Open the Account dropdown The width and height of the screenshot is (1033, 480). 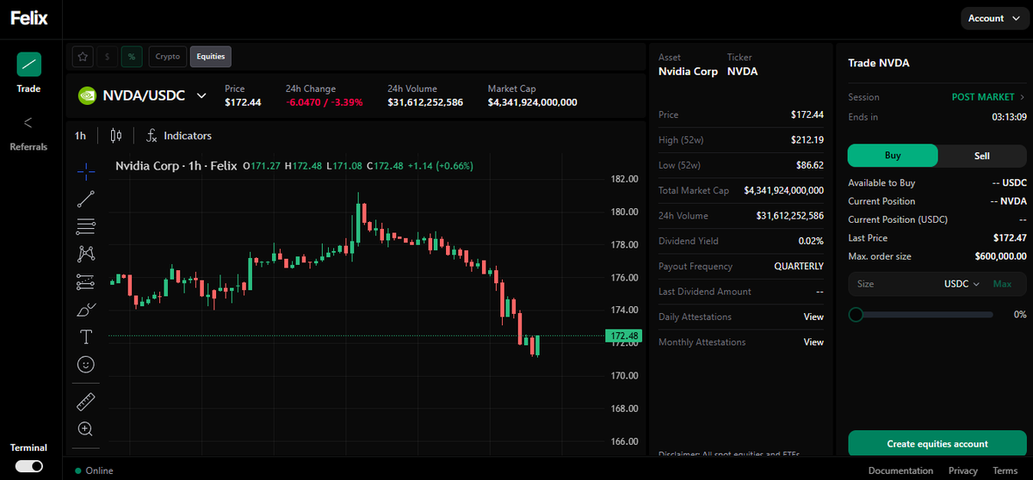994,18
